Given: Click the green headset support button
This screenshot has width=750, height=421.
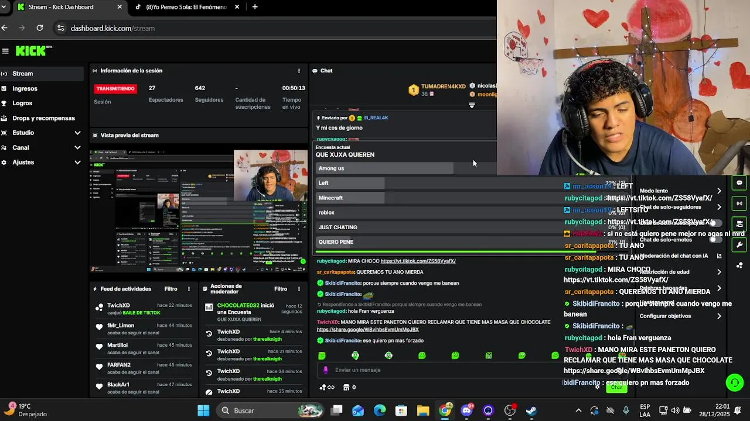Looking at the screenshot, I should (734, 382).
